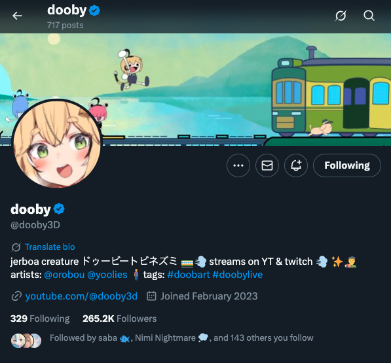Image resolution: width=391 pixels, height=363 pixels.
Task: Click the Translate bio link
Action: tap(50, 247)
